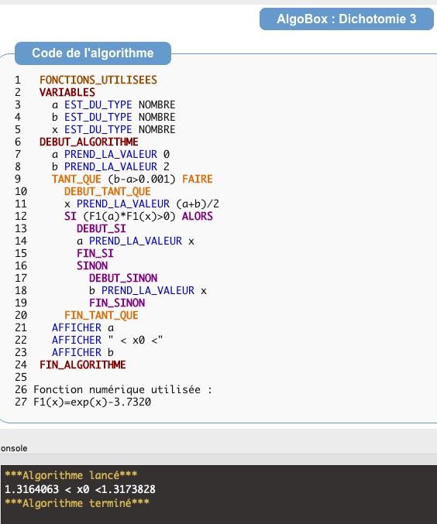Select the DEBUT_ALGORITHME line
This screenshot has width=437, height=524.
coord(88,142)
